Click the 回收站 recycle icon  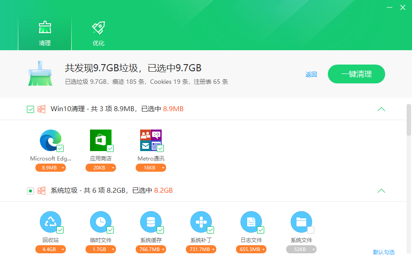pyautogui.click(x=51, y=222)
